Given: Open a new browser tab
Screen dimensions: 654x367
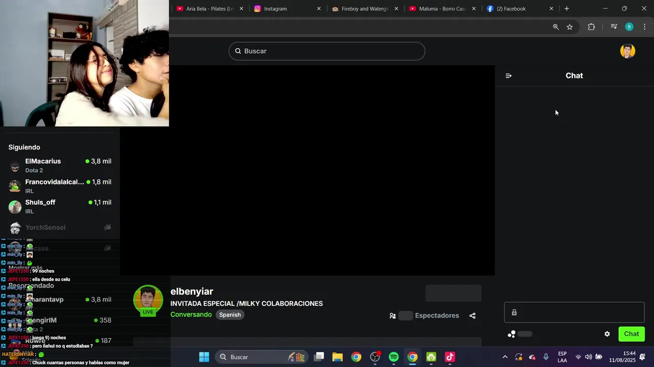Looking at the screenshot, I should point(567,9).
